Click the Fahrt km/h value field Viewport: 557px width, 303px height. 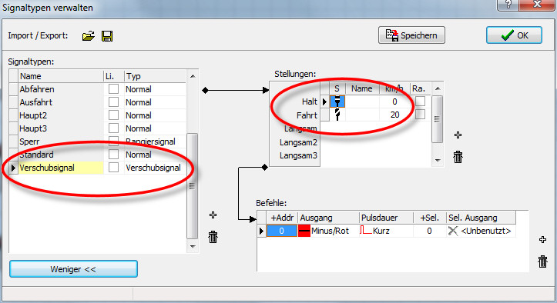[x=394, y=115]
